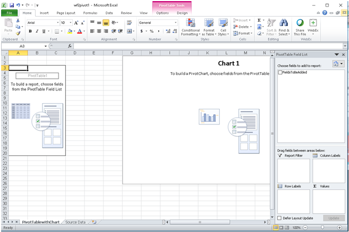Screen dimensions: 349x232
Task: Click the Insert Function fx icon
Action: pyautogui.click(x=71, y=46)
